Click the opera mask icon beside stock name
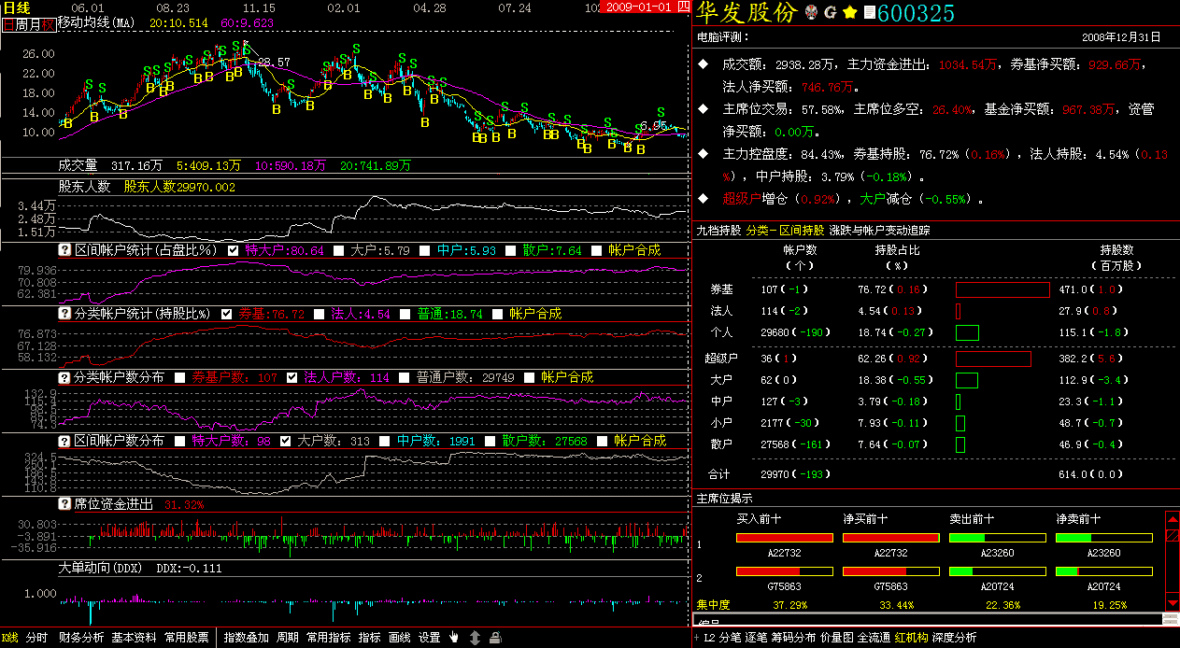 tap(811, 13)
